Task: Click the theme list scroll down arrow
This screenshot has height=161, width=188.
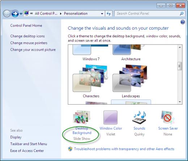Action: pyautogui.click(x=180, y=102)
